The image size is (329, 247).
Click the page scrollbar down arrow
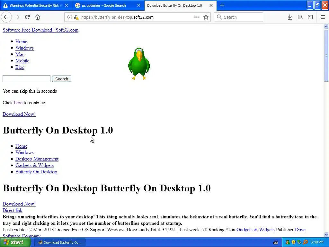point(326,234)
